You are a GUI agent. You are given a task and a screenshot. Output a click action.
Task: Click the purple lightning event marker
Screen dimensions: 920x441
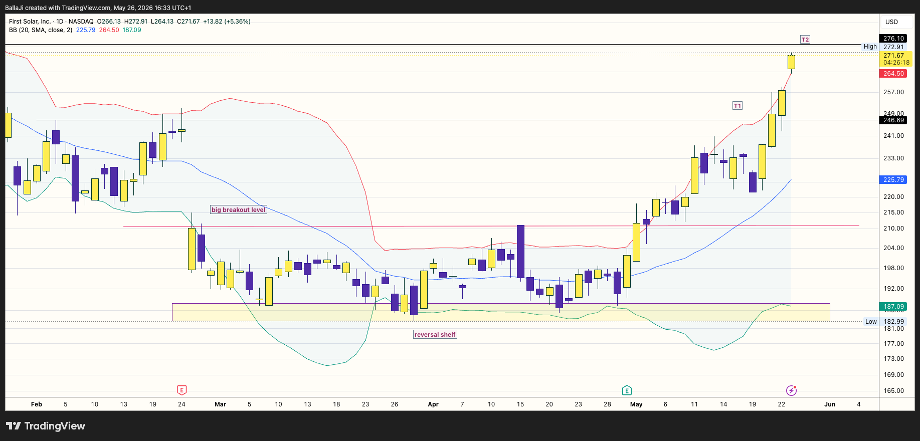tap(791, 390)
